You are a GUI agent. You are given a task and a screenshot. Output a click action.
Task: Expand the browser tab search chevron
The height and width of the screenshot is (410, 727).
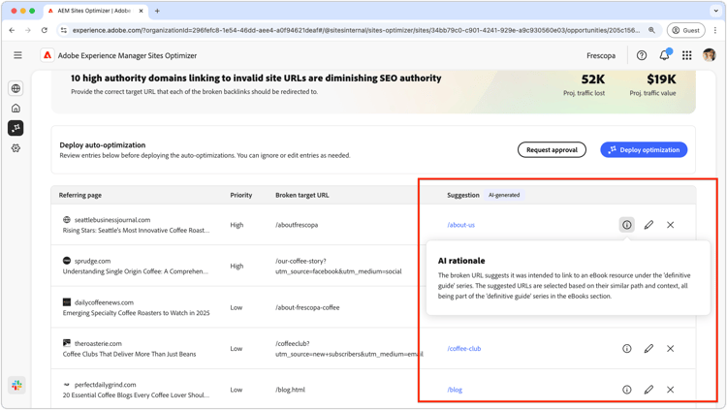point(715,11)
